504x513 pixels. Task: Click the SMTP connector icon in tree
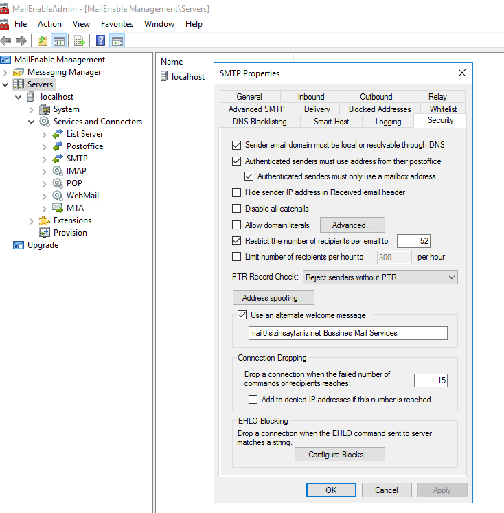pos(58,159)
